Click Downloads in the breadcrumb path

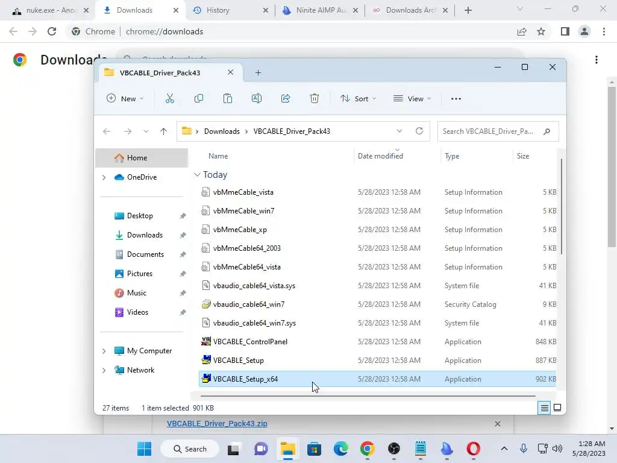pyautogui.click(x=222, y=131)
